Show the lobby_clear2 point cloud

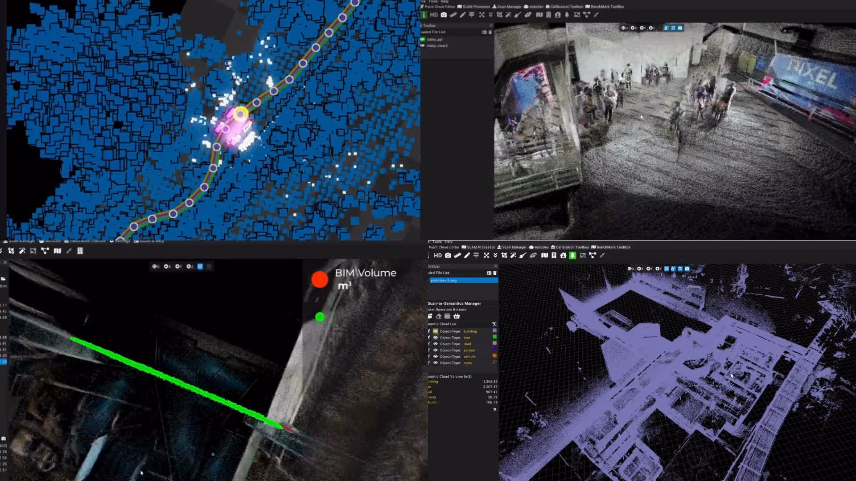point(423,45)
